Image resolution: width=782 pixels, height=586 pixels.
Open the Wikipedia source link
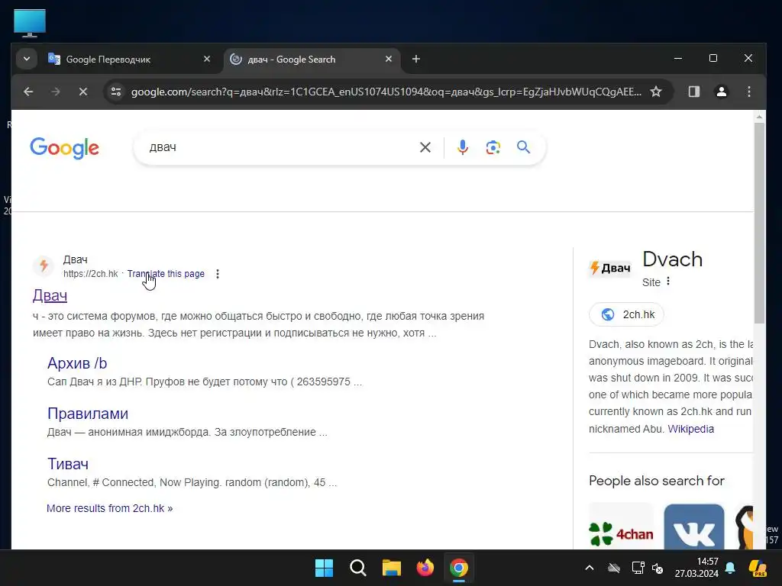tap(690, 429)
